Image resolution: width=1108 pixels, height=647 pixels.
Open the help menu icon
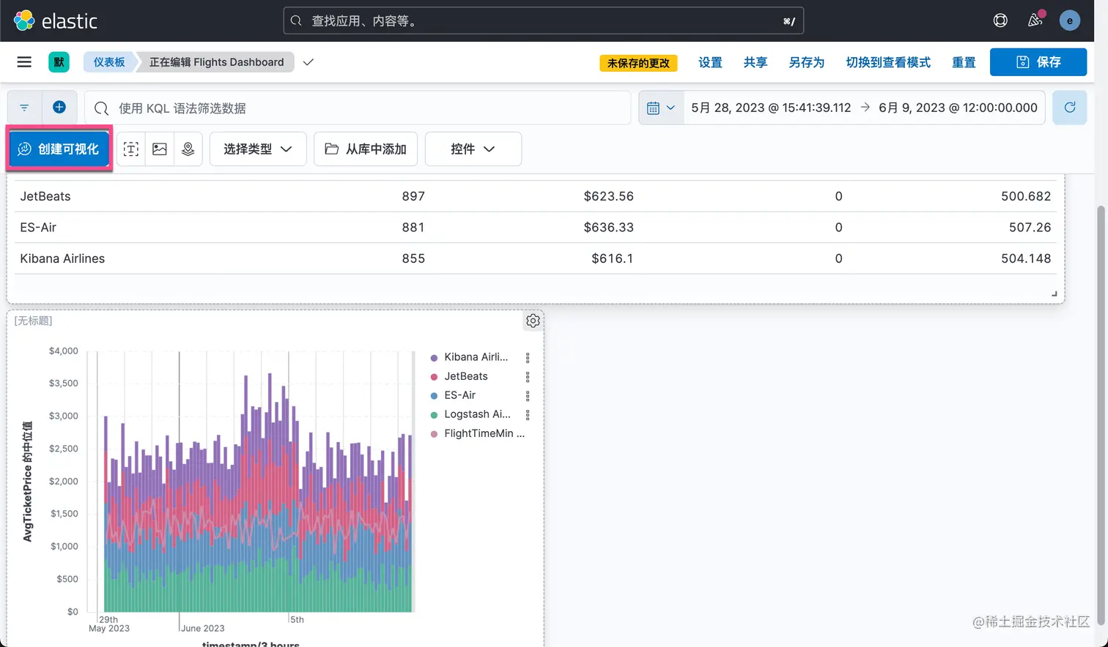pos(1000,20)
